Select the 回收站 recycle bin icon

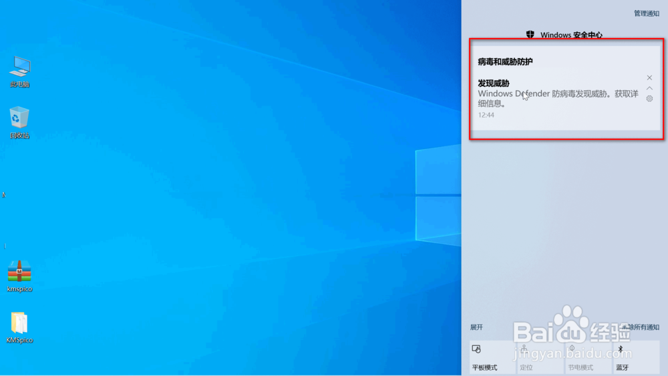[x=19, y=123]
